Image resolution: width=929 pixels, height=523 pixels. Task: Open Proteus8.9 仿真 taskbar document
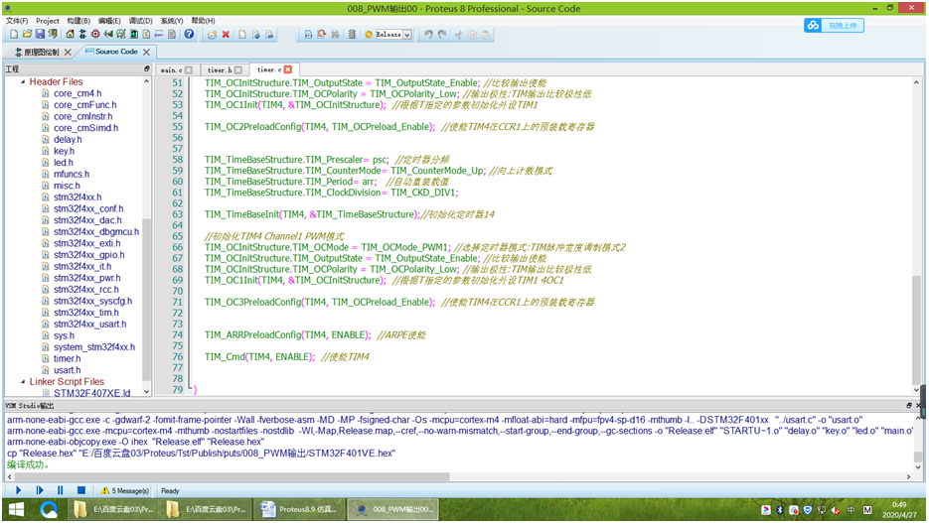[299, 509]
